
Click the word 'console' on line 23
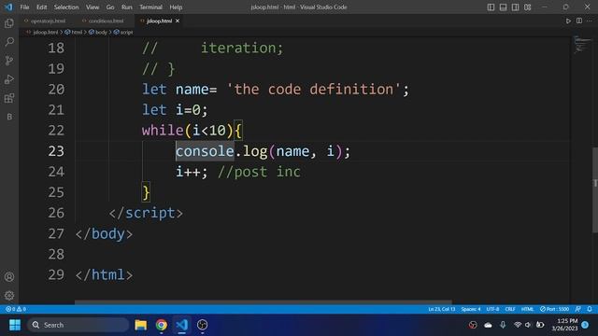205,151
